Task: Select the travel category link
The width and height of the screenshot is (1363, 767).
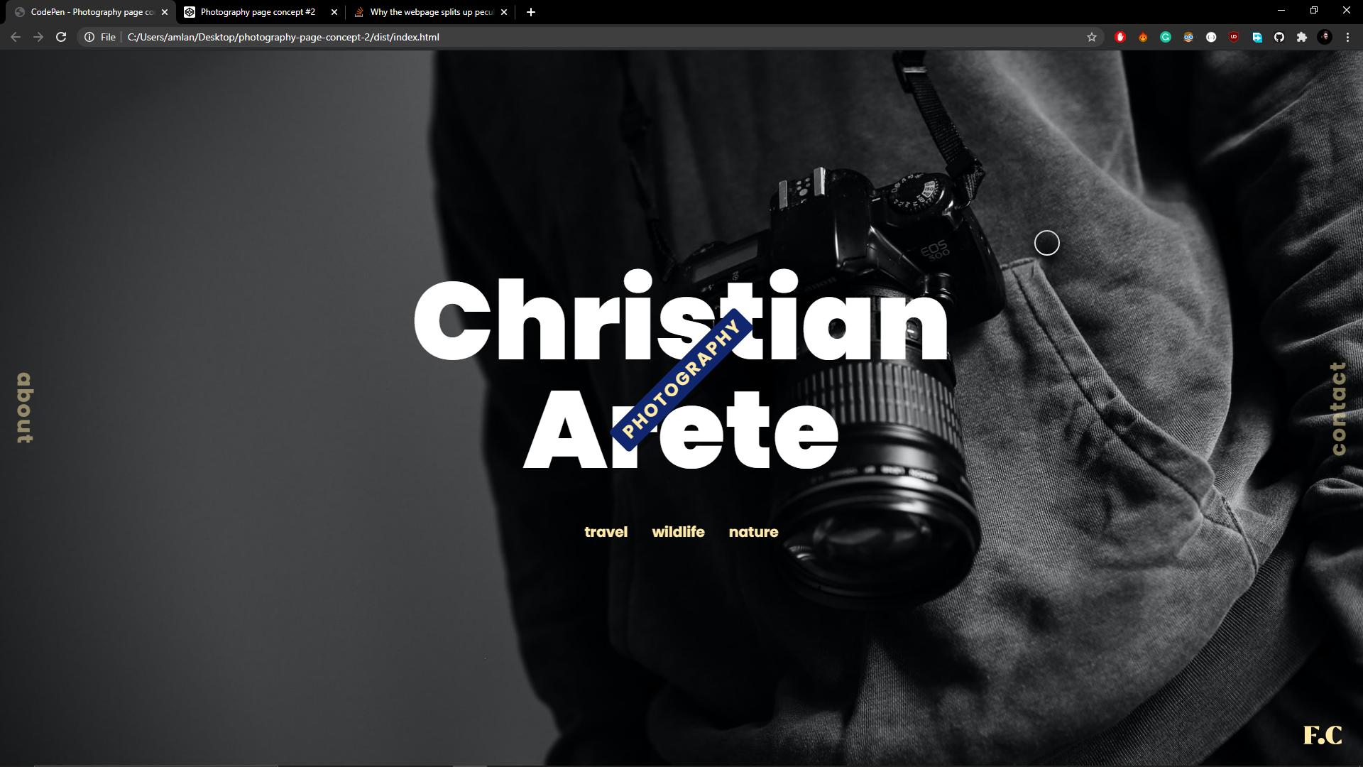Action: 606,532
